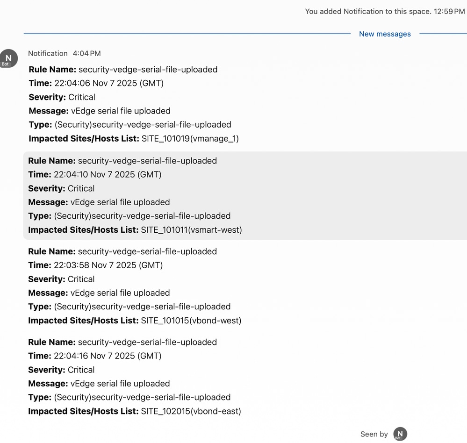The height and width of the screenshot is (443, 467).
Task: Click the New messages divider line
Action: point(187,34)
